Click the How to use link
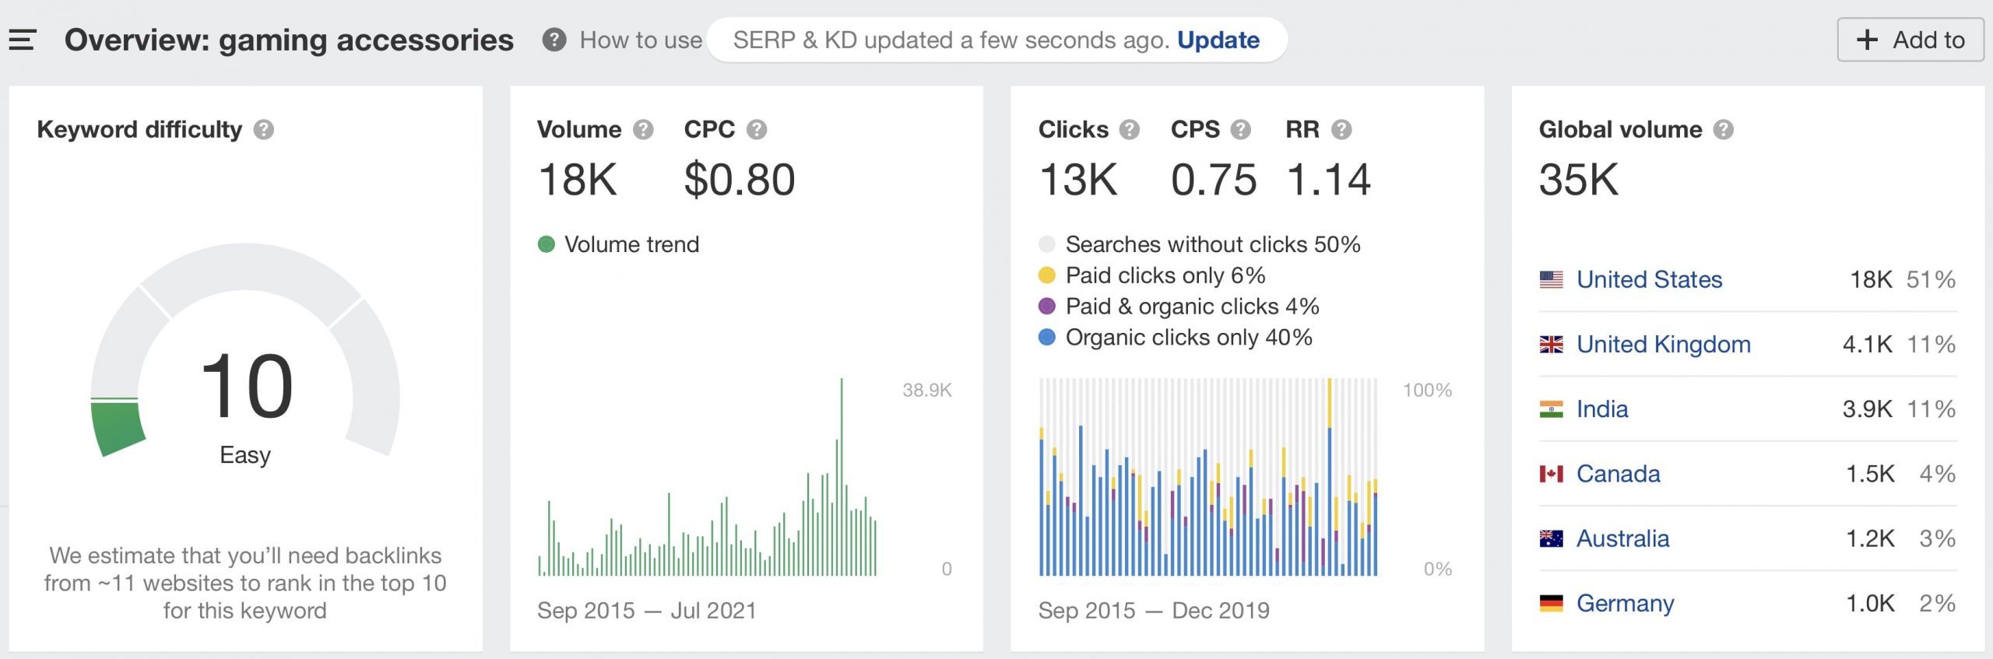Viewport: 1993px width, 659px height. (640, 40)
